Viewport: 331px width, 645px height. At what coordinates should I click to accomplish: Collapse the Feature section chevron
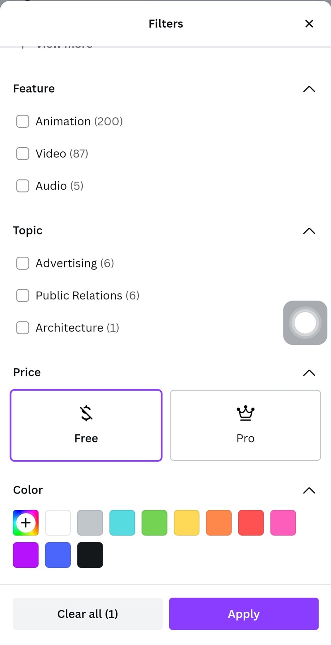(309, 89)
